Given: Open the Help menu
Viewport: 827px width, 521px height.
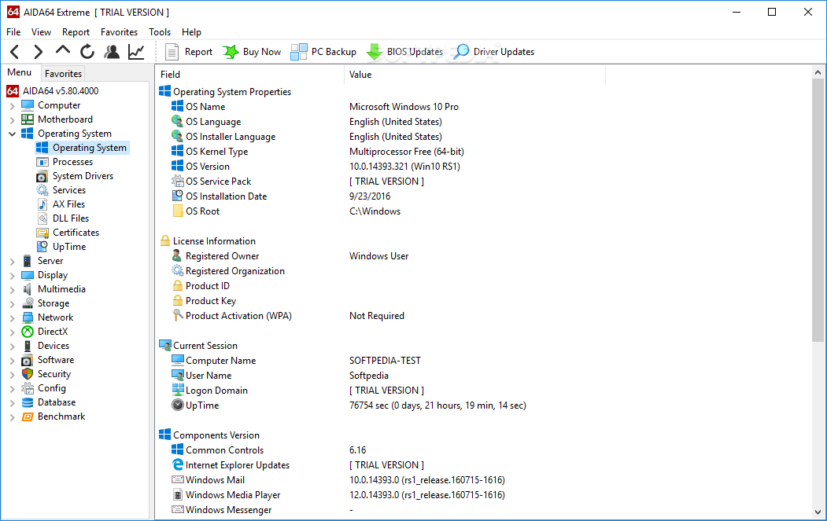Looking at the screenshot, I should click(191, 32).
